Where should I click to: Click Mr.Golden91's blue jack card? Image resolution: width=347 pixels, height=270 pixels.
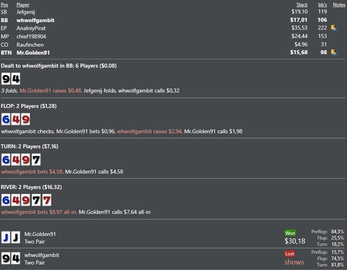[6, 237]
